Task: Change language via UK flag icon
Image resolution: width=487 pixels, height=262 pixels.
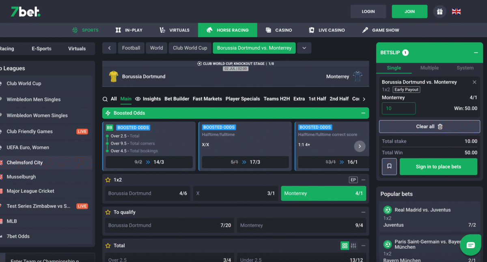Action: coord(456,12)
